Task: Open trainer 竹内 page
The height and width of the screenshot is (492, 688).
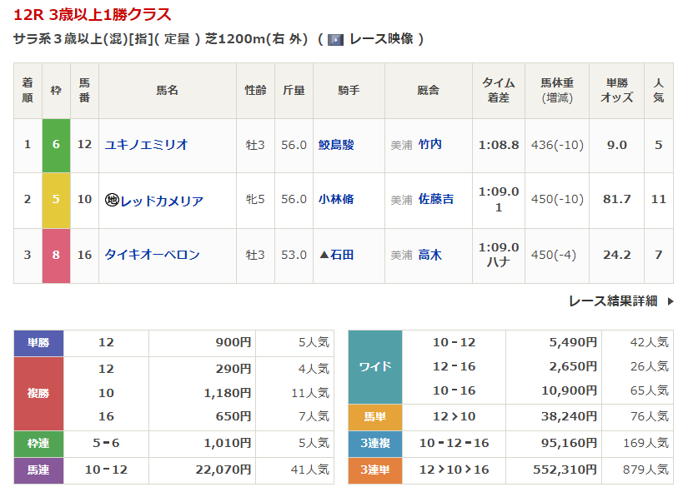Action: (x=429, y=144)
